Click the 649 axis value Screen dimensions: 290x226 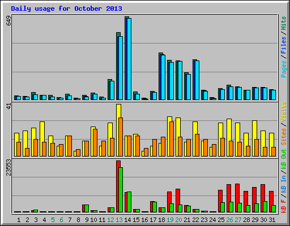8,21
